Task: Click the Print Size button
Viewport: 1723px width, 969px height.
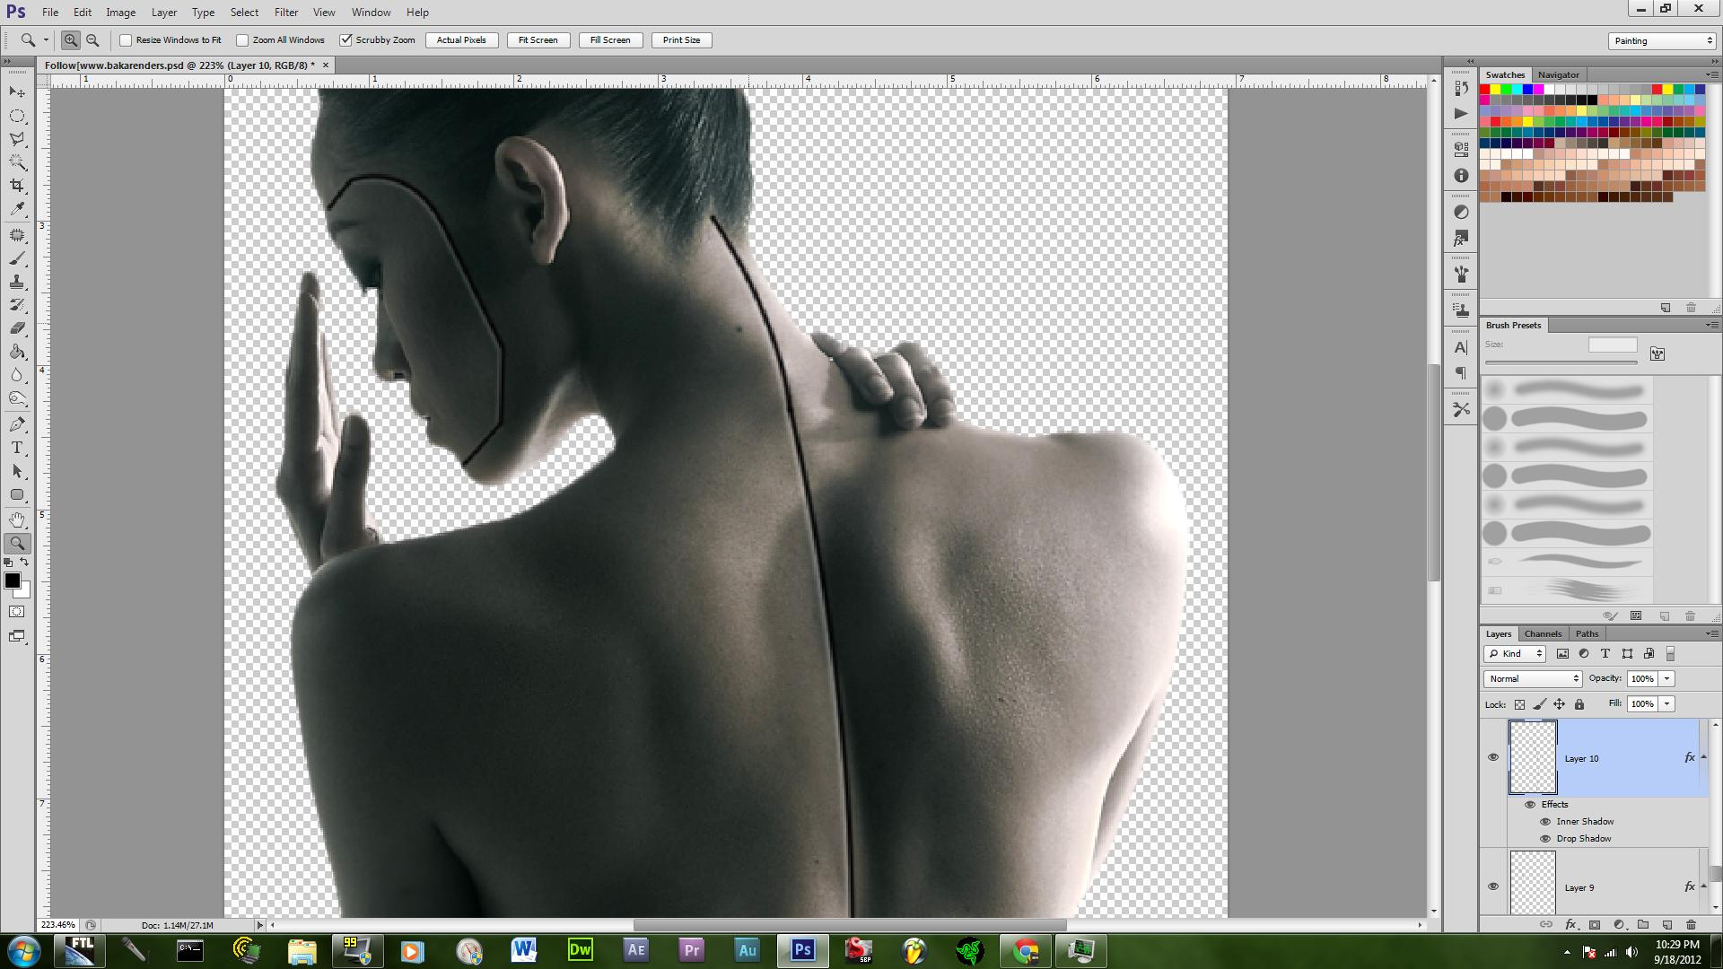Action: (x=682, y=40)
